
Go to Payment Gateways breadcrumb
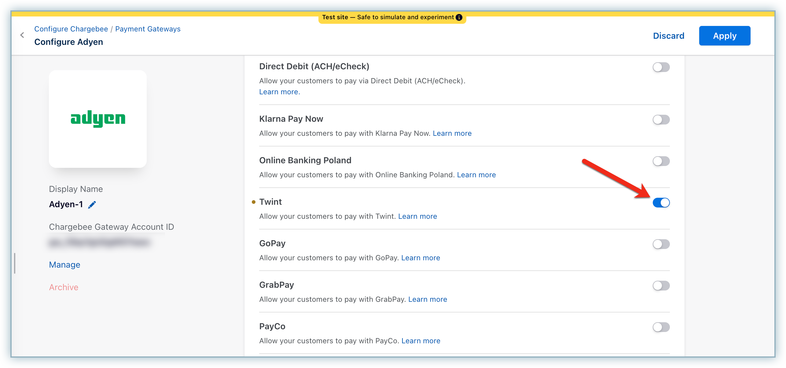click(148, 29)
